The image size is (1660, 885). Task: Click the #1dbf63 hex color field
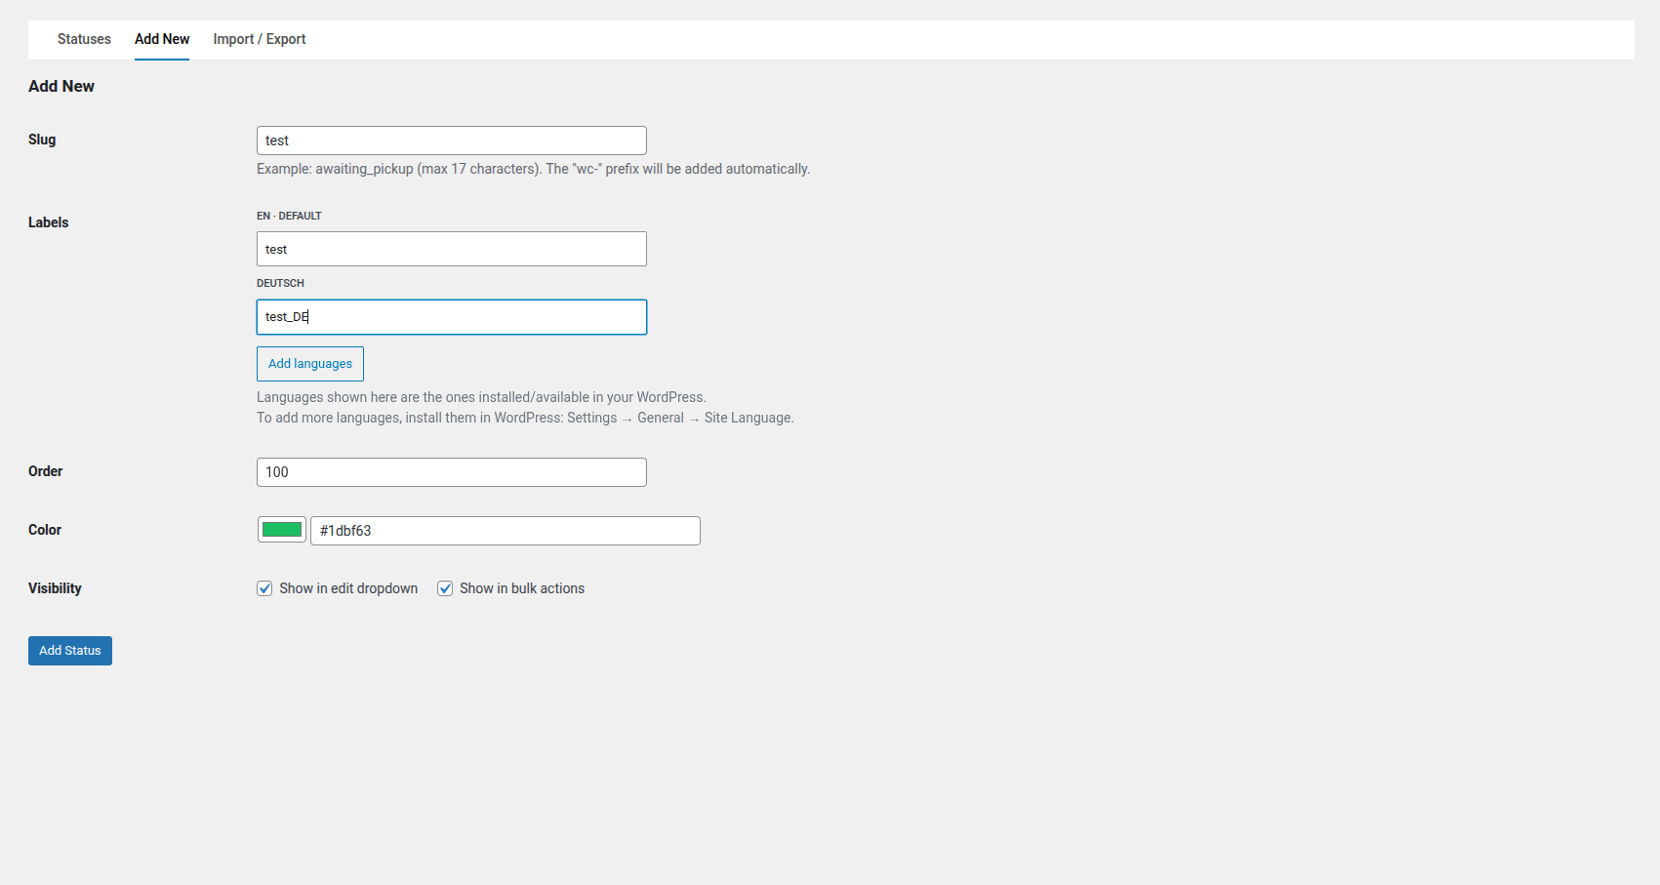505,531
